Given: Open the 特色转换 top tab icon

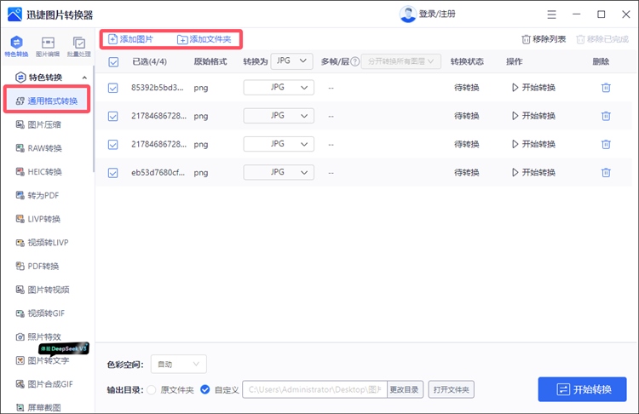Looking at the screenshot, I should pyautogui.click(x=17, y=46).
